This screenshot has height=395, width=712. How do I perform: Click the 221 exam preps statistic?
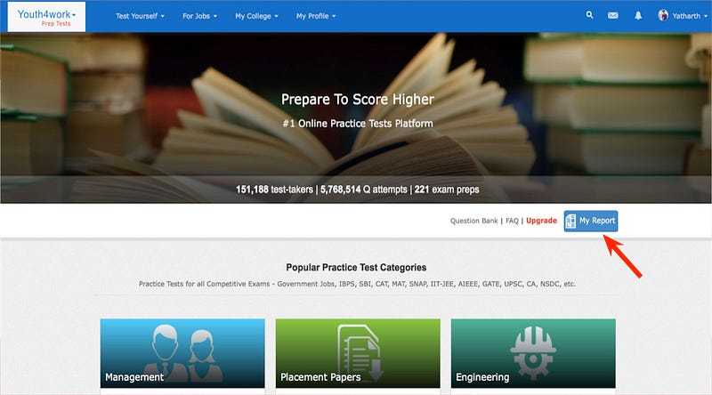447,189
